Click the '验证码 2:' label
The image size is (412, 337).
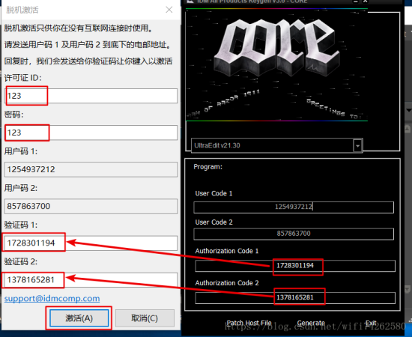coord(21,261)
